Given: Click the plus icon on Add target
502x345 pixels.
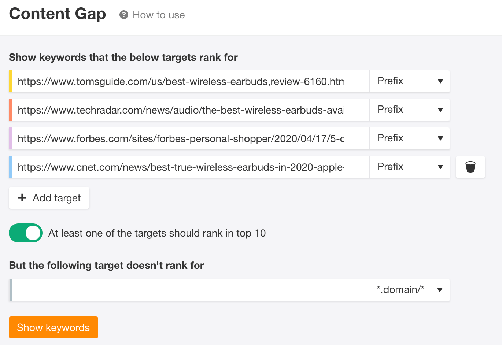Looking at the screenshot, I should tap(22, 198).
